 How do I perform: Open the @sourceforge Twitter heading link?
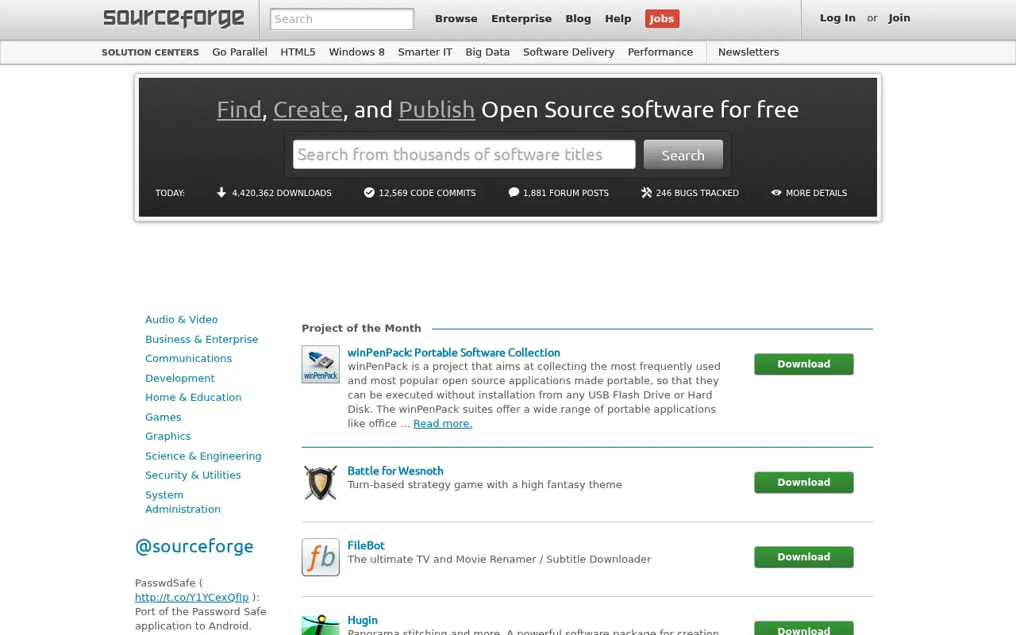(x=194, y=546)
